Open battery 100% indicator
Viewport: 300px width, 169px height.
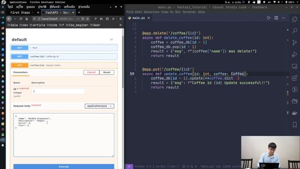290,2
